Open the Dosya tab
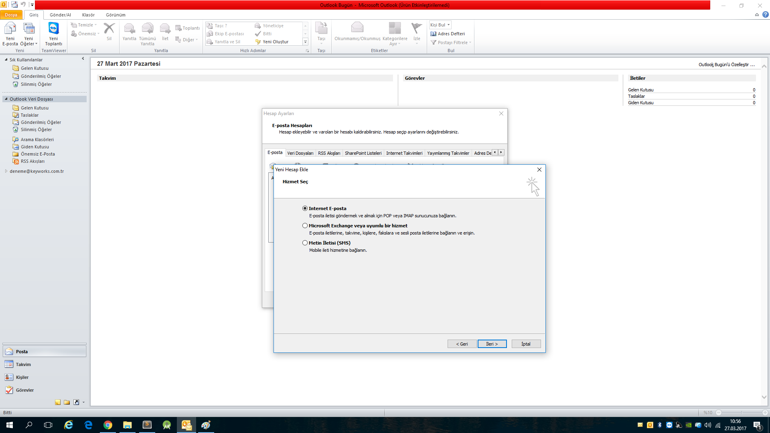This screenshot has width=770, height=433. [11, 15]
